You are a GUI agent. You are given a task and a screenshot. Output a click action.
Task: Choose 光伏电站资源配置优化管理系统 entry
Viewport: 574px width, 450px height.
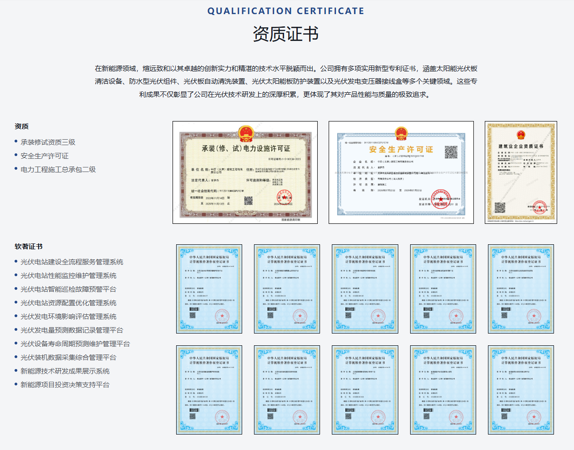click(x=68, y=303)
